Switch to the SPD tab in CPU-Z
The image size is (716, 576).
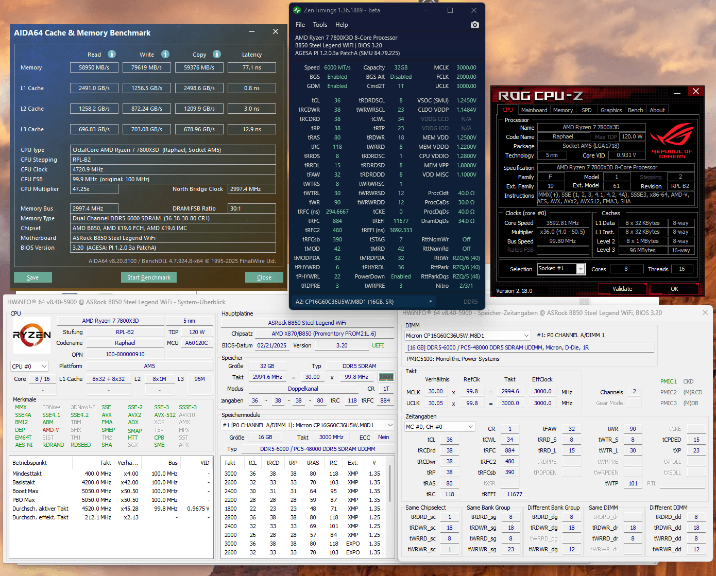[x=587, y=110]
